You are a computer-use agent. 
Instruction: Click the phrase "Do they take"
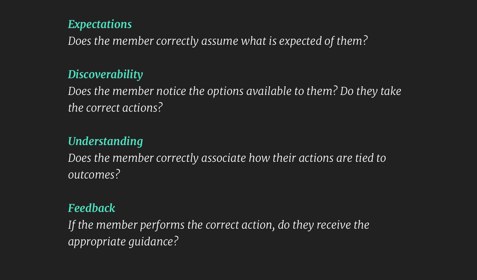(x=371, y=91)
